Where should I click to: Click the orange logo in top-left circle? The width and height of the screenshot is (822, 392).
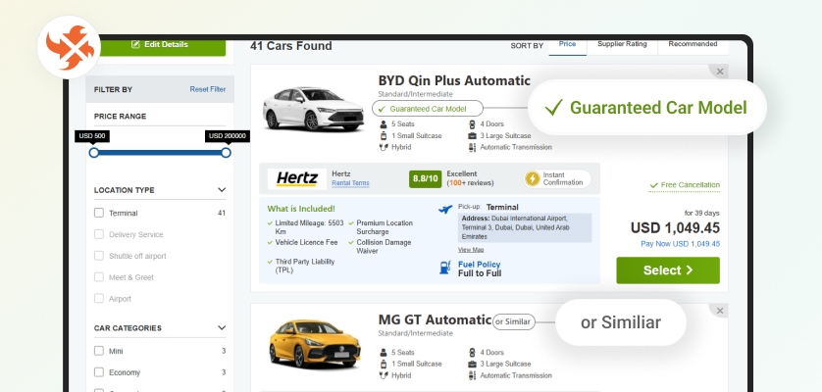point(70,47)
